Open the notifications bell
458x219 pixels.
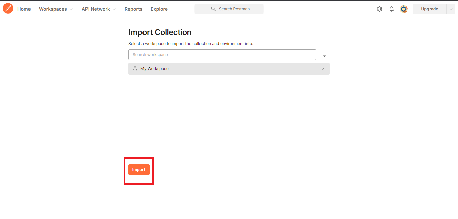tap(391, 9)
